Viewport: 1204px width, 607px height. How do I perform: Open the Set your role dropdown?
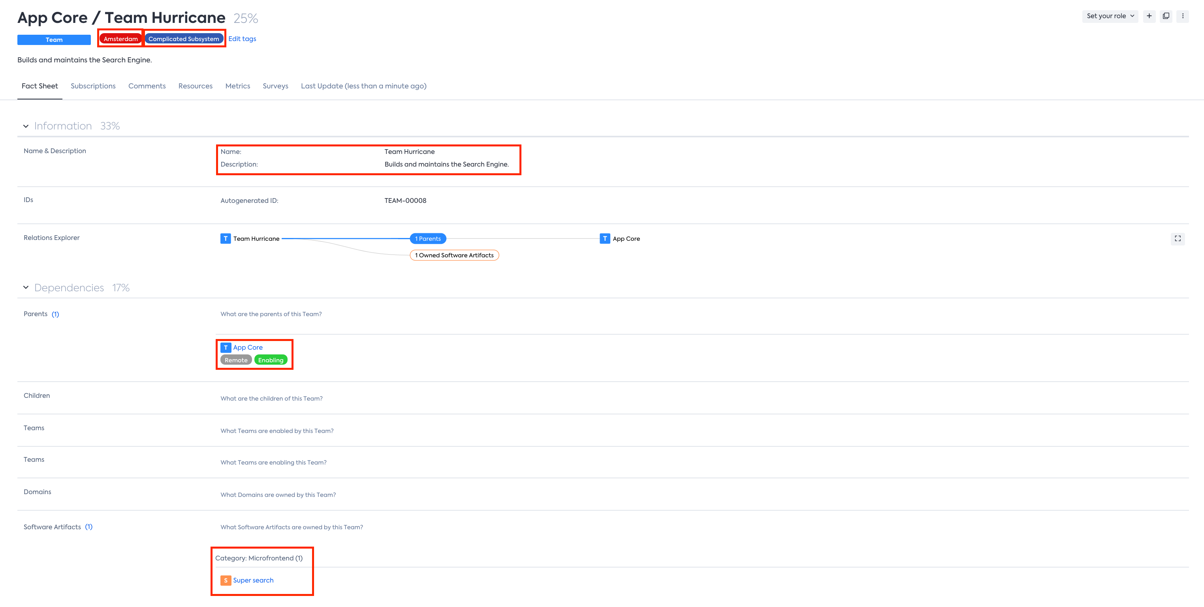click(x=1110, y=16)
